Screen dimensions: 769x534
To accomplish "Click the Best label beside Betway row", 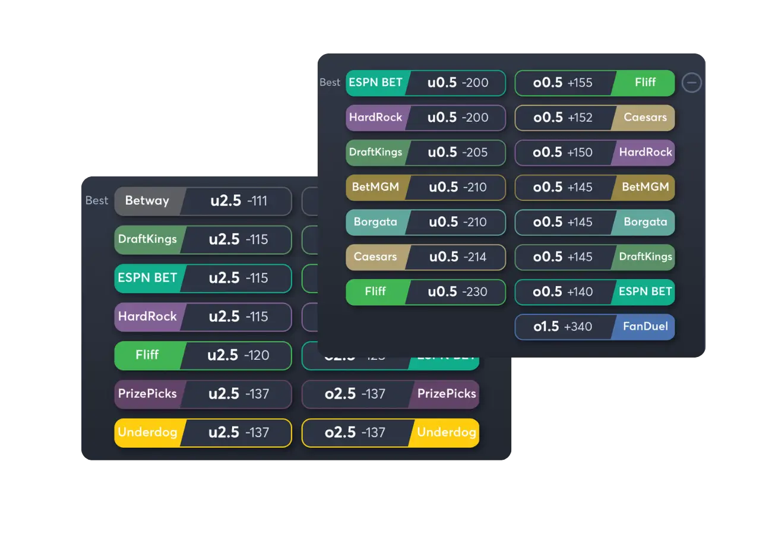I will [x=97, y=201].
